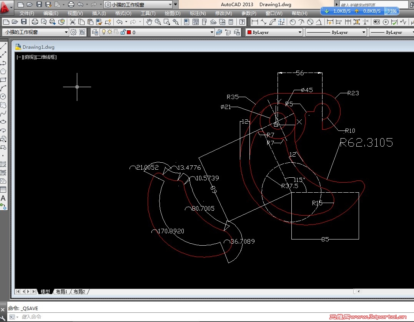Viewport: 414px width, 322px height.
Task: Click the Drawing1.dwg document tab
Action: click(38, 47)
